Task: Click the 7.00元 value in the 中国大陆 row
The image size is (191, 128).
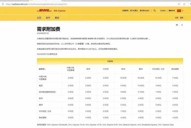Action: 175,78
